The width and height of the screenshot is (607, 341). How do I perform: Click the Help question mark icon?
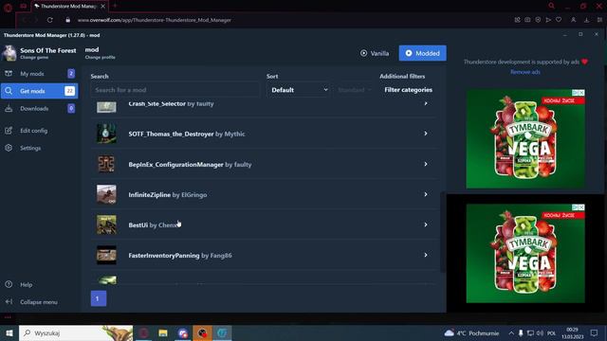point(9,284)
